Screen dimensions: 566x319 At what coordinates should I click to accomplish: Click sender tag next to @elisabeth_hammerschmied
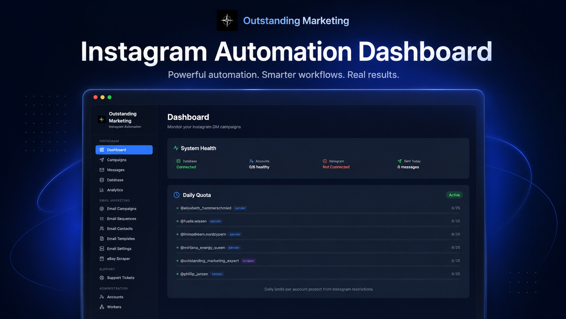[240, 208]
